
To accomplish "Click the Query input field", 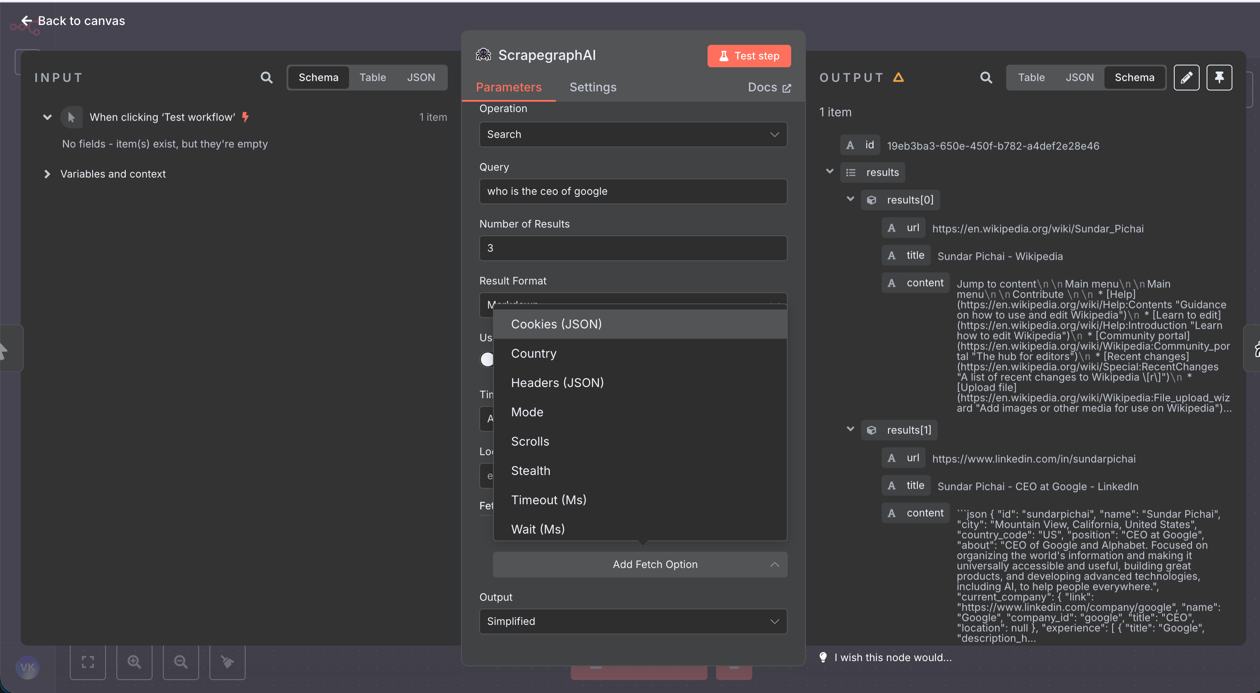I will click(x=633, y=191).
